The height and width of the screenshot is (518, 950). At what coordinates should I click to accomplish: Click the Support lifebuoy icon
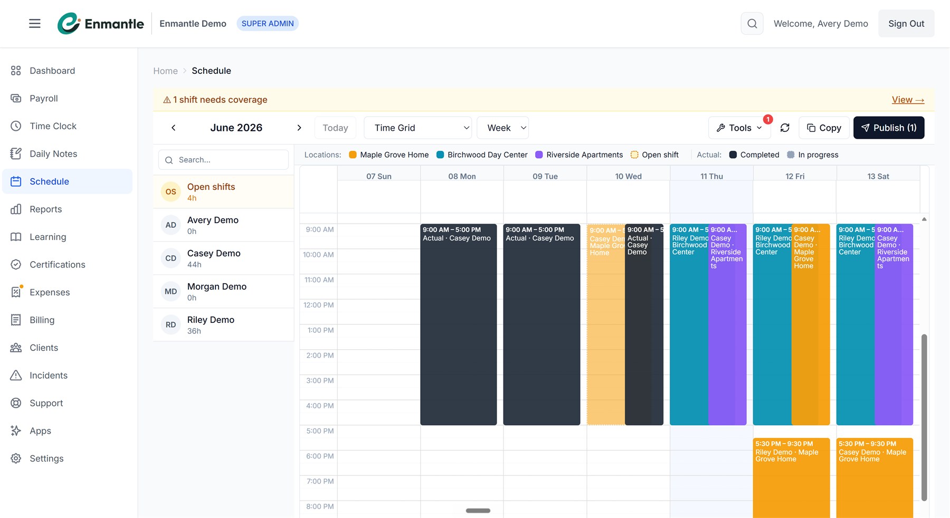(16, 403)
